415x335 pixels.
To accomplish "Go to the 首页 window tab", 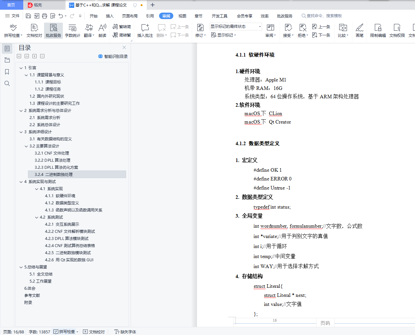I will click(11, 5).
